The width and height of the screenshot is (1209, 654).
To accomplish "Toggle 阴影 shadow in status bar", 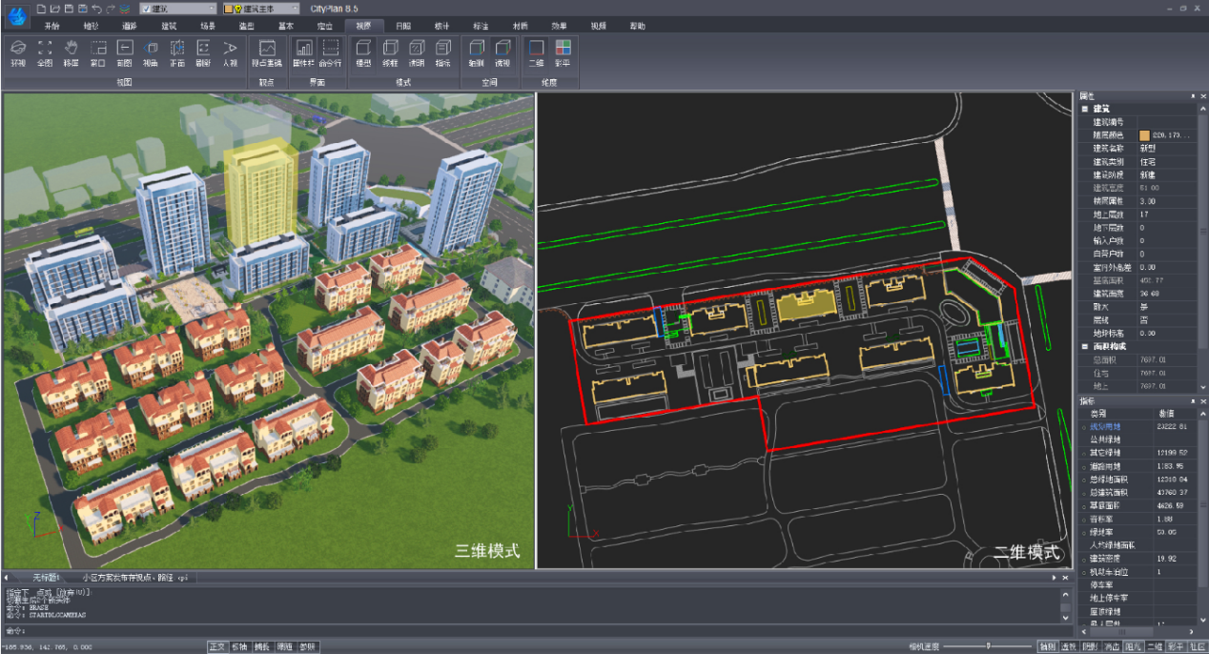I will click(x=1088, y=647).
